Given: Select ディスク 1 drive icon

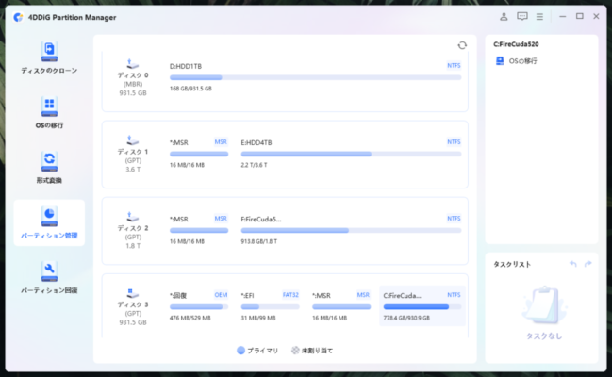Looking at the screenshot, I should 133,140.
